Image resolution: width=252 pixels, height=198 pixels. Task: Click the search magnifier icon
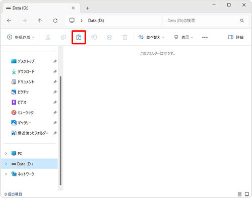click(x=242, y=21)
